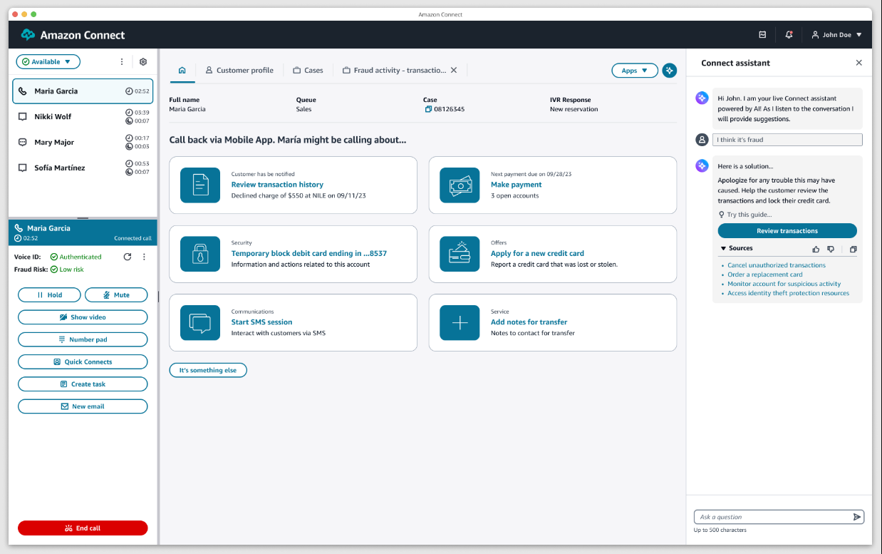Screen dimensions: 882x554
Task: Open Add notes for transfer link
Action: click(x=529, y=322)
